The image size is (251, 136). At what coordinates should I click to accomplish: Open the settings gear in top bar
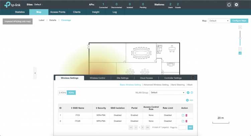236,5
